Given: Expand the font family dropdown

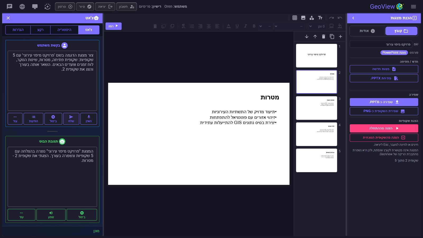Looking at the screenshot, I should coord(290,26).
